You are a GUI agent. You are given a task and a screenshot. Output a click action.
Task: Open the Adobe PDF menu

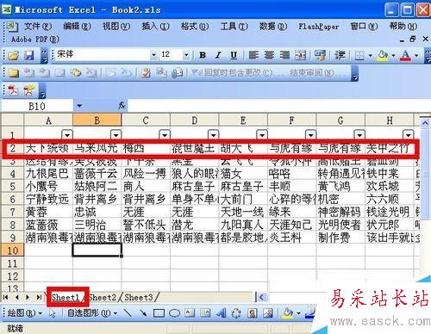[x=35, y=39]
